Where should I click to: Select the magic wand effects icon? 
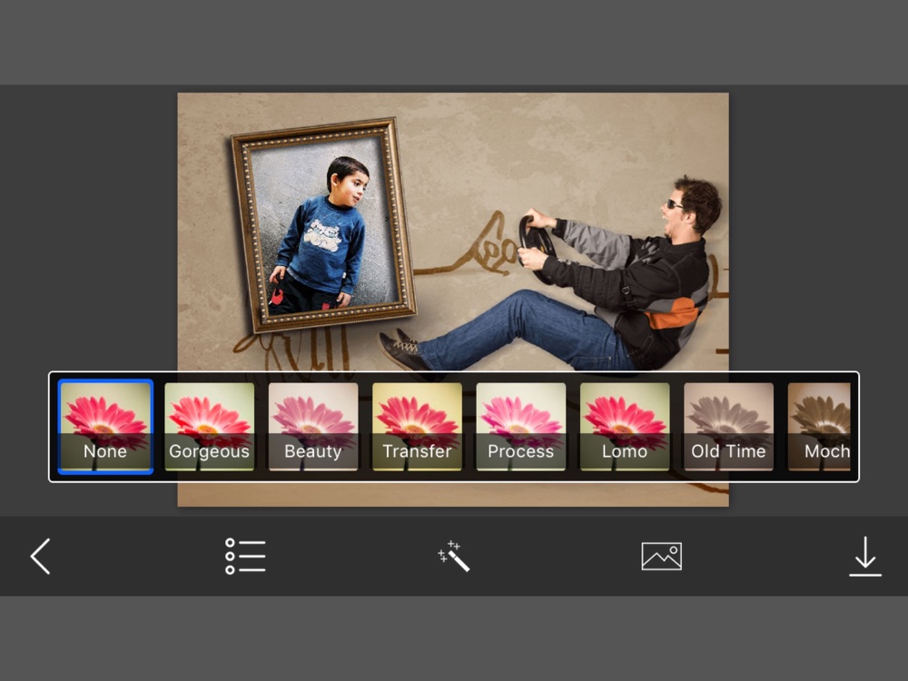pyautogui.click(x=454, y=556)
